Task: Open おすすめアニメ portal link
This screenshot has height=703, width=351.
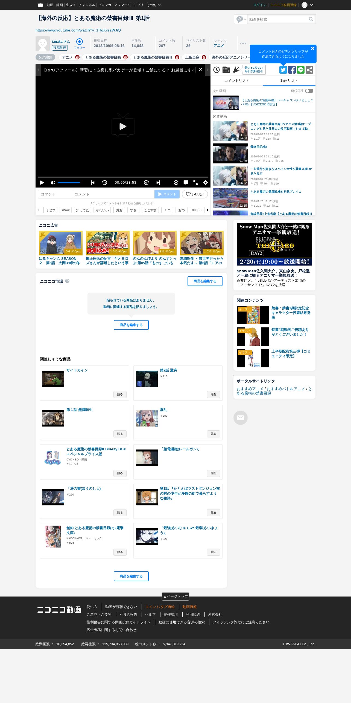Action: 250,389
